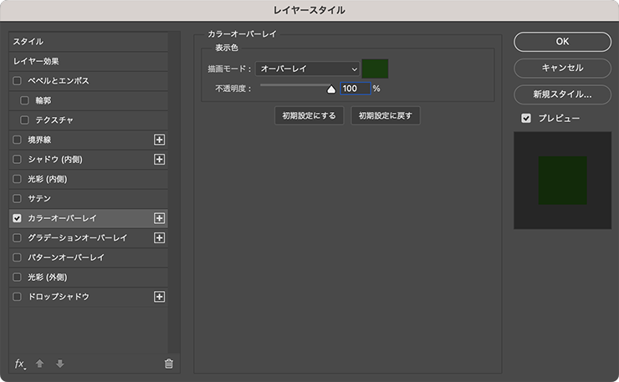619x382 pixels.
Task: Move effect down with arrow icon
Action: point(60,364)
